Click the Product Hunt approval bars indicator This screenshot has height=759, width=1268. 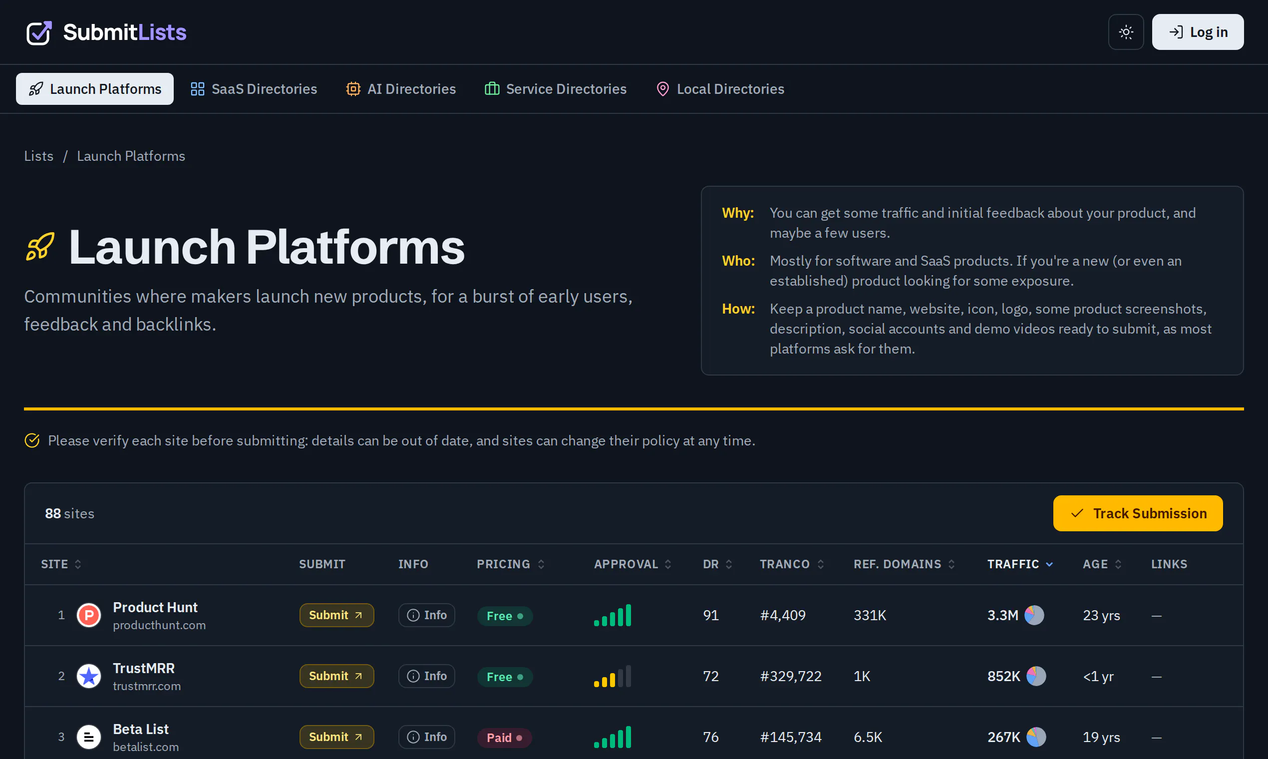coord(612,615)
